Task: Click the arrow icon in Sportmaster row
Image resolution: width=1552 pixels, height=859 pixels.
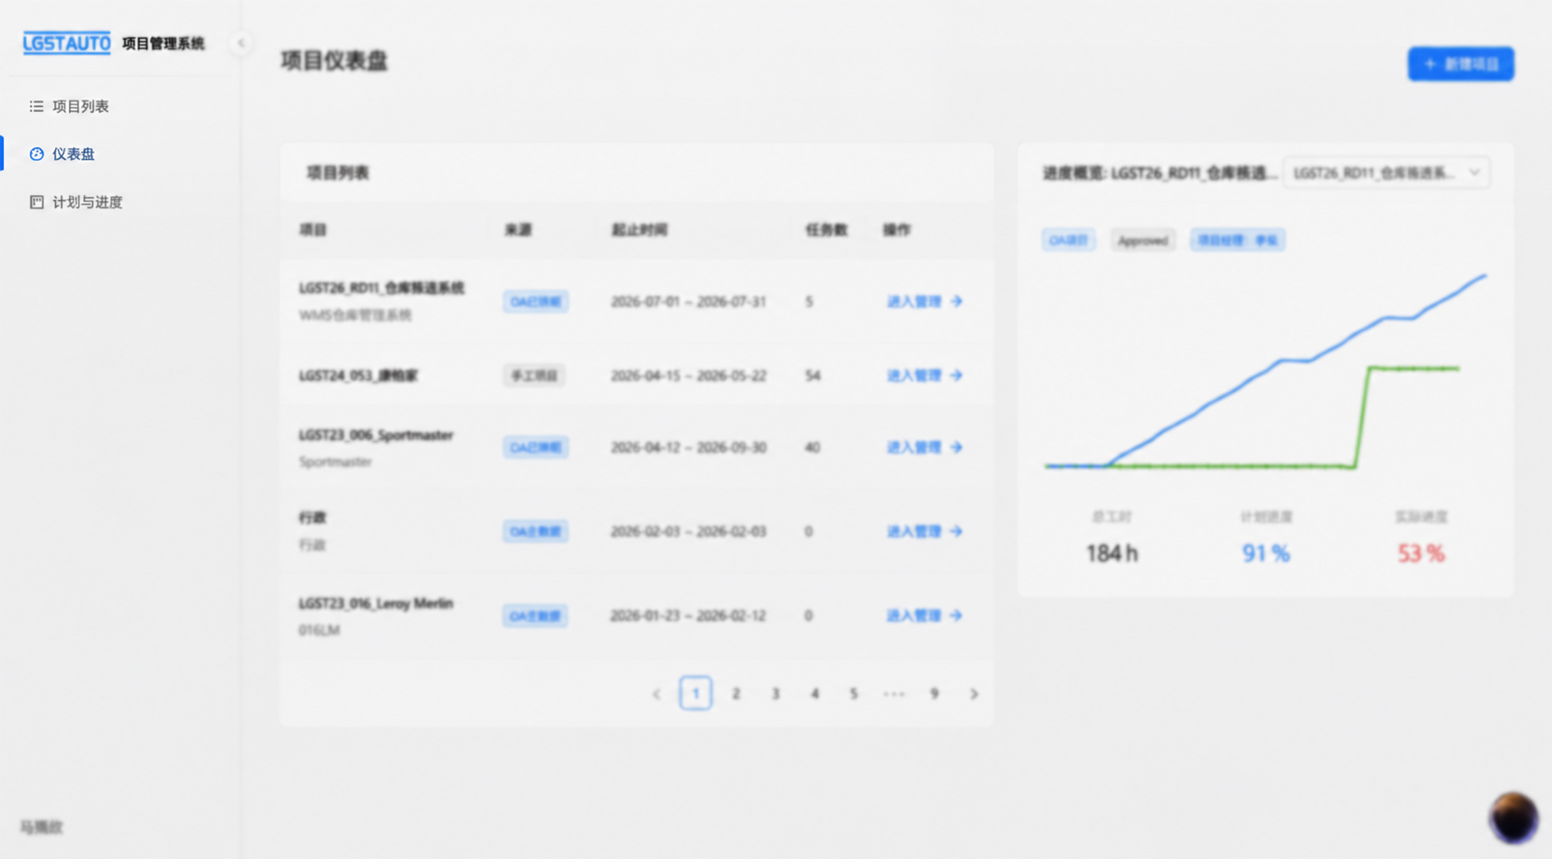Action: (x=956, y=447)
